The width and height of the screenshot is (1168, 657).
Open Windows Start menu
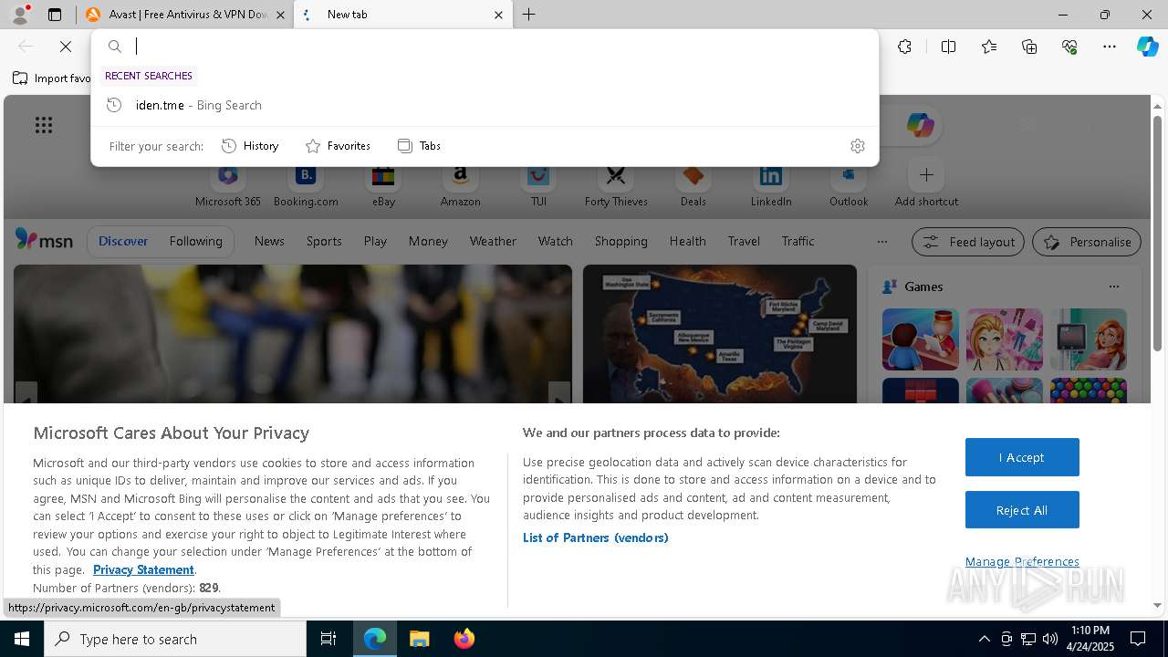pos(22,639)
